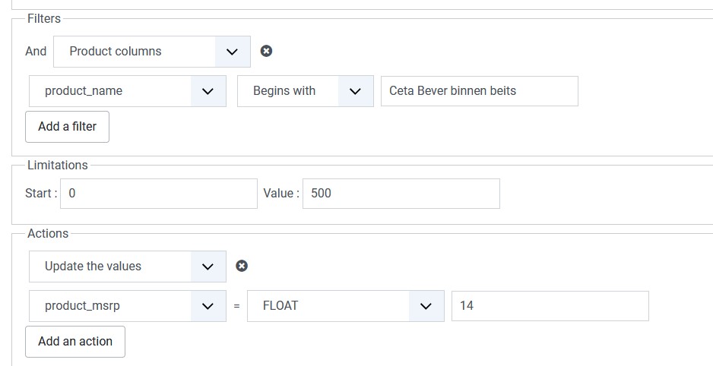Delete the Update the values action
This screenshot has width=713, height=366.
pyautogui.click(x=242, y=266)
